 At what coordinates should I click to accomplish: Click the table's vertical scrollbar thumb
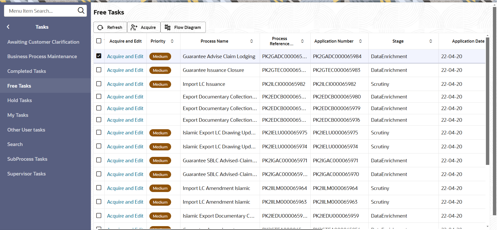click(487, 101)
